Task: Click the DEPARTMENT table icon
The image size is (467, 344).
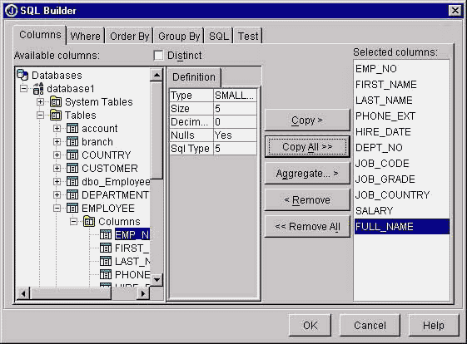Action: pyautogui.click(x=72, y=194)
